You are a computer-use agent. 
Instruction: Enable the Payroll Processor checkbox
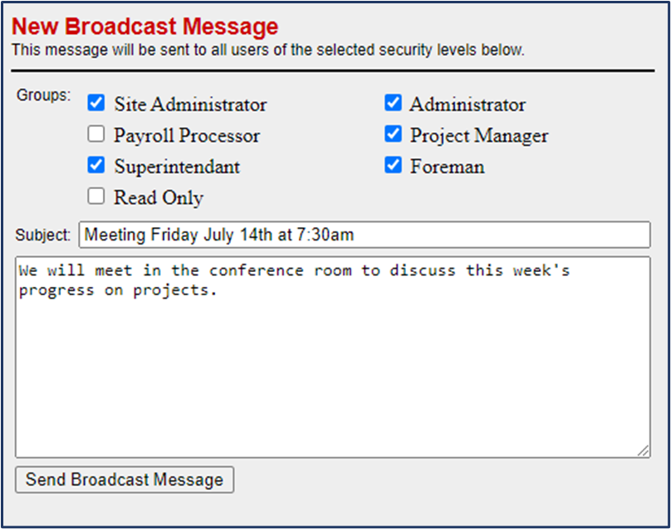[x=96, y=133]
